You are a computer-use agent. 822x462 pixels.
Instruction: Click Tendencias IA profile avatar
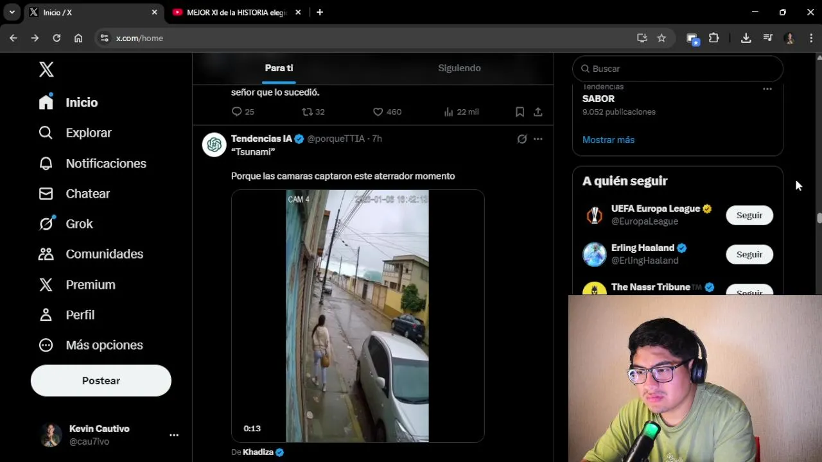pyautogui.click(x=214, y=144)
